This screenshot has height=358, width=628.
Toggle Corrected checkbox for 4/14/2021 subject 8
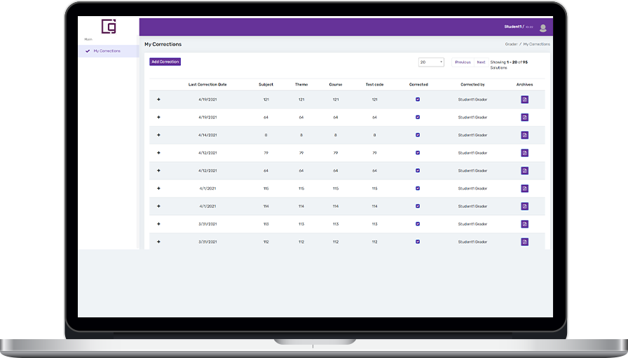pyautogui.click(x=418, y=135)
